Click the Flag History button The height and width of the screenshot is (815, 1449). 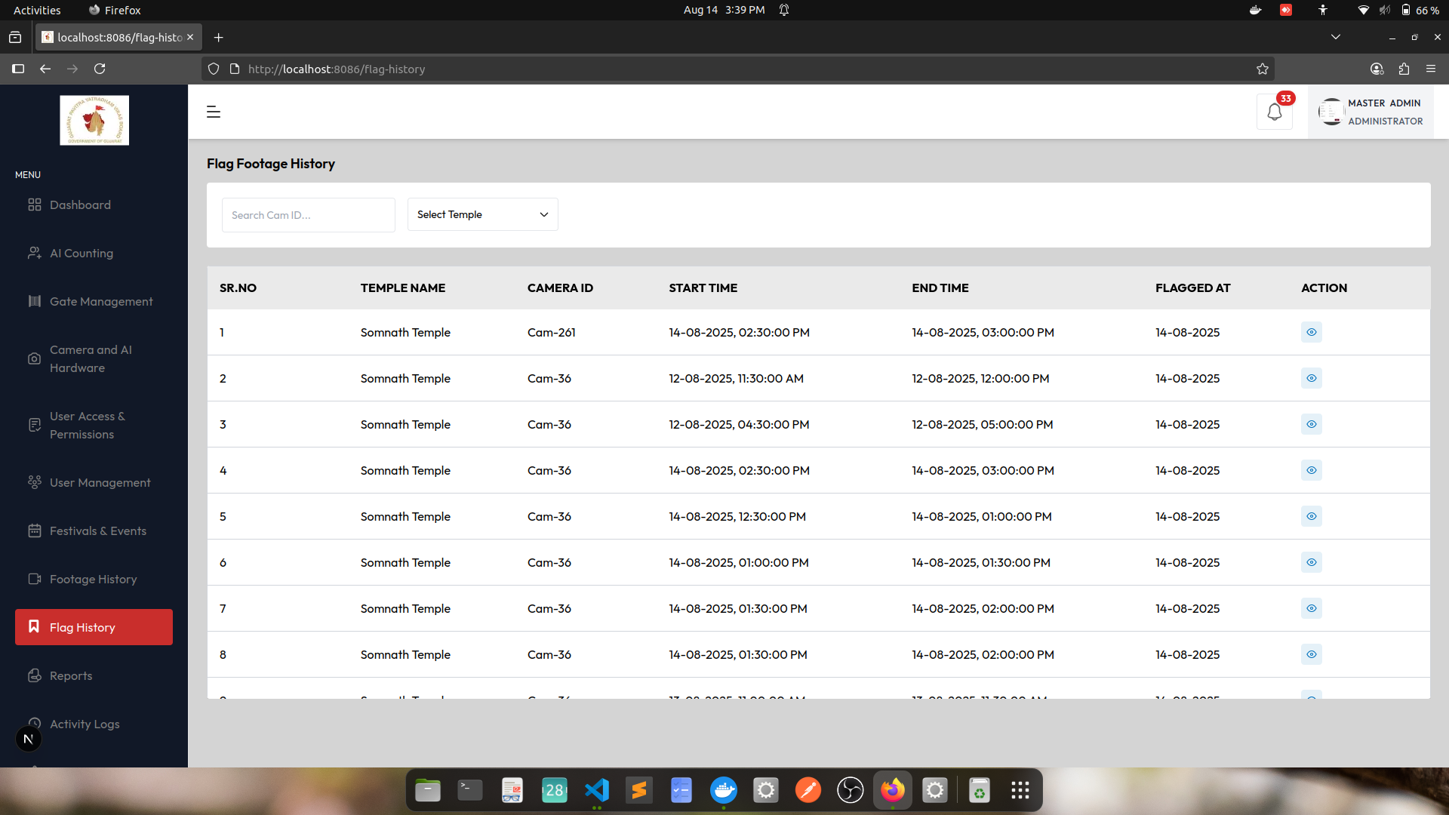pos(94,627)
